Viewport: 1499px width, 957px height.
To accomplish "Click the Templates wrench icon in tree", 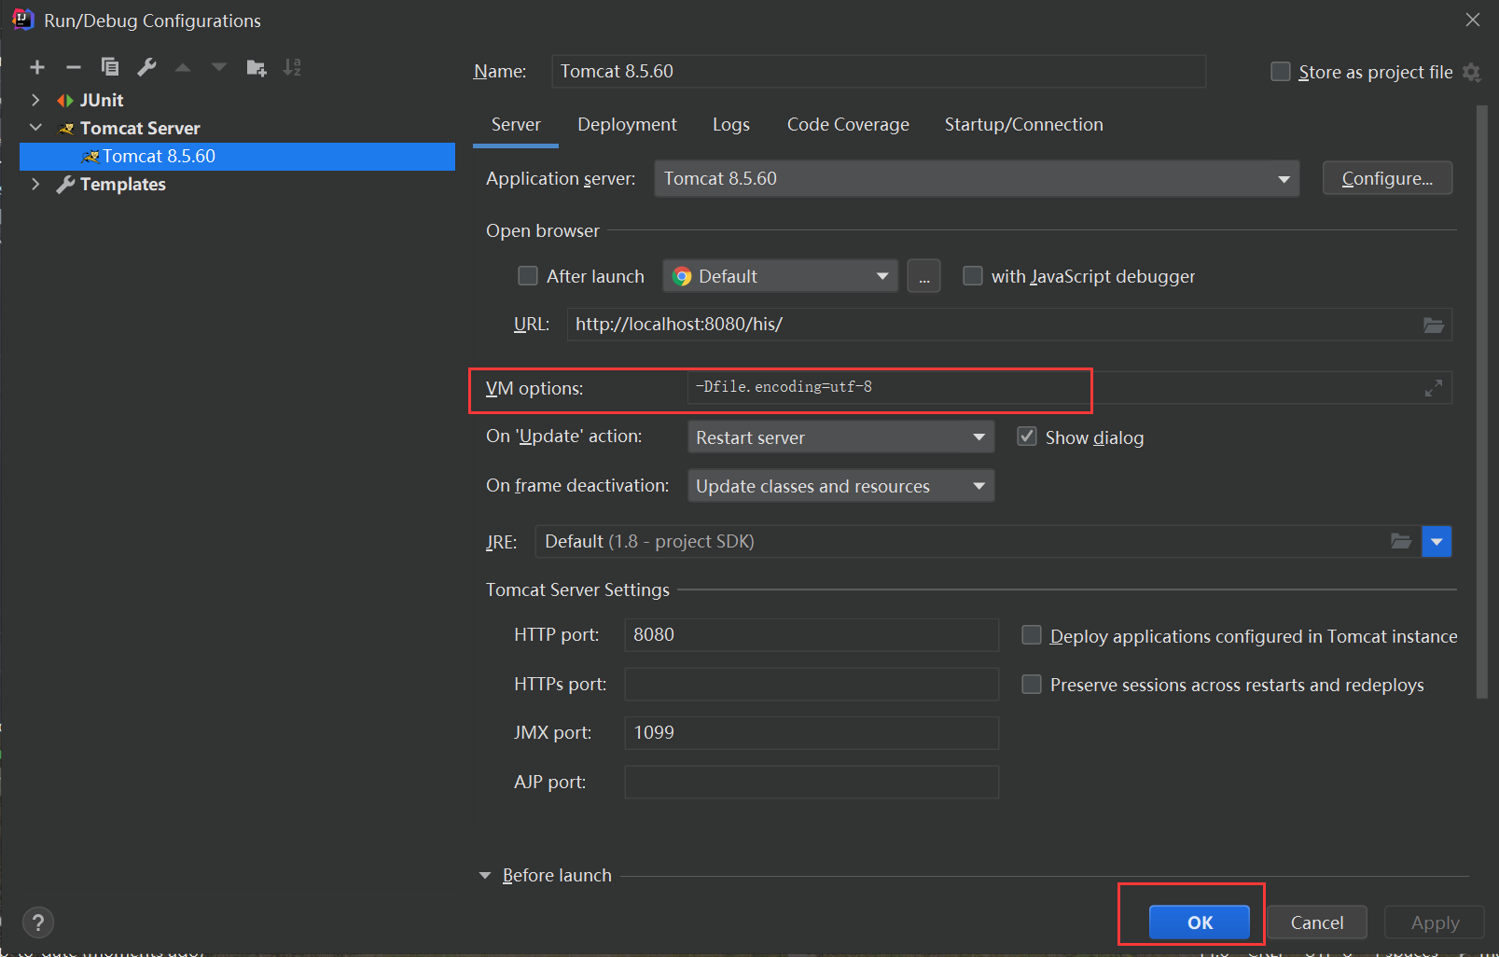I will [x=65, y=184].
